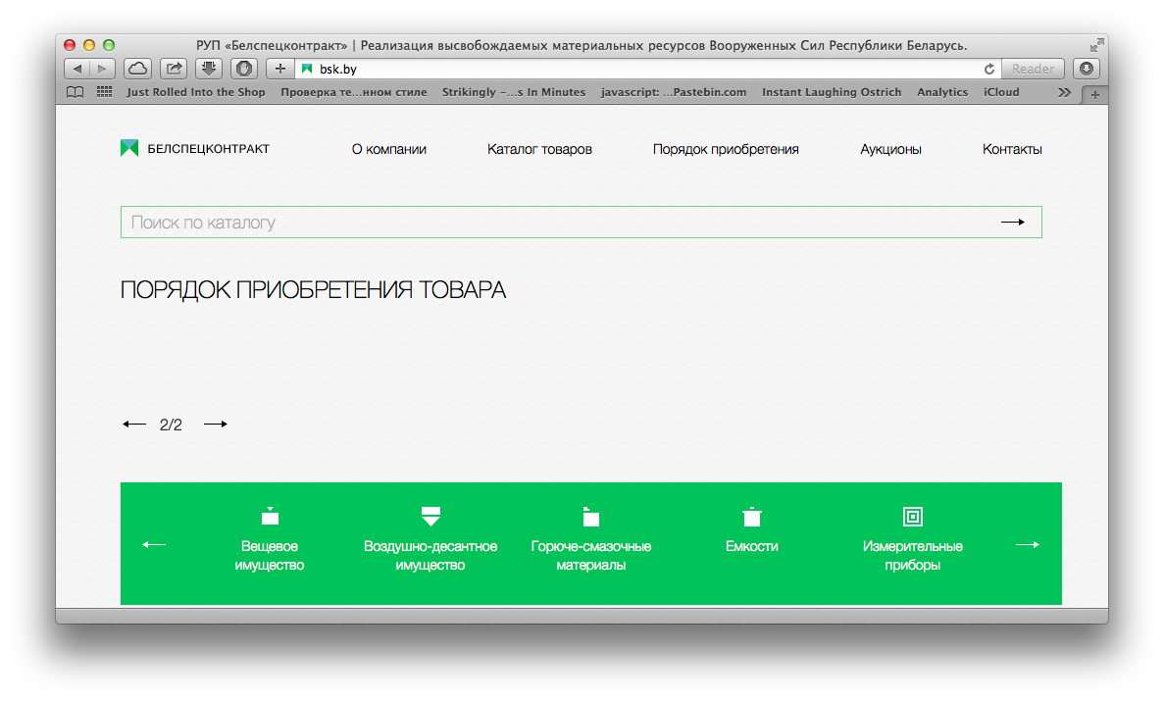
Task: Open the Downloads button in Safari toolbar
Action: pyautogui.click(x=208, y=69)
